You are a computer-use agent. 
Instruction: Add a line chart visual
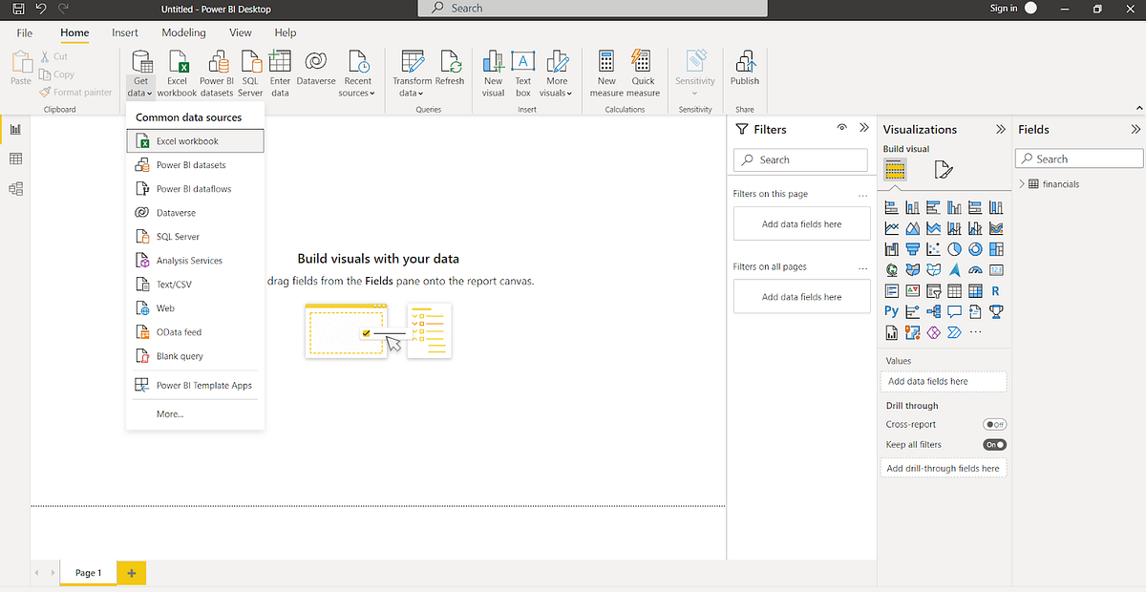click(x=891, y=227)
